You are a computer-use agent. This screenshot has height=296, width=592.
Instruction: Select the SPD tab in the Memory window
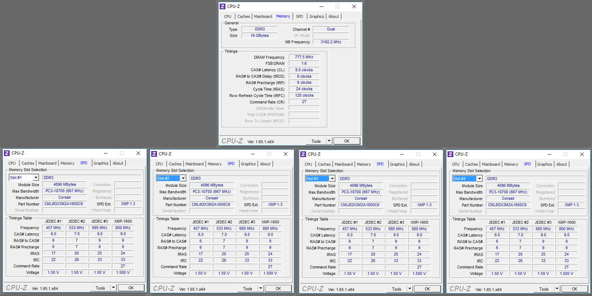tap(300, 16)
